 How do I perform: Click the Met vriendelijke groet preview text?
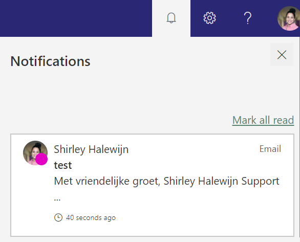pos(166,181)
